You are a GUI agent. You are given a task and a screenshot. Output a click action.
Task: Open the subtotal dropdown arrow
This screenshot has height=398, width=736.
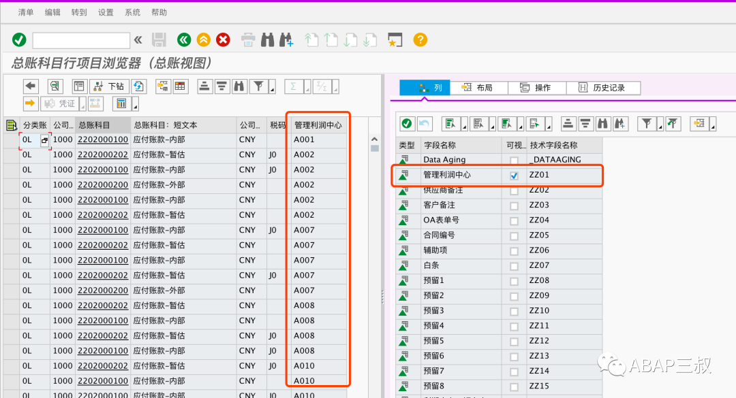click(335, 87)
